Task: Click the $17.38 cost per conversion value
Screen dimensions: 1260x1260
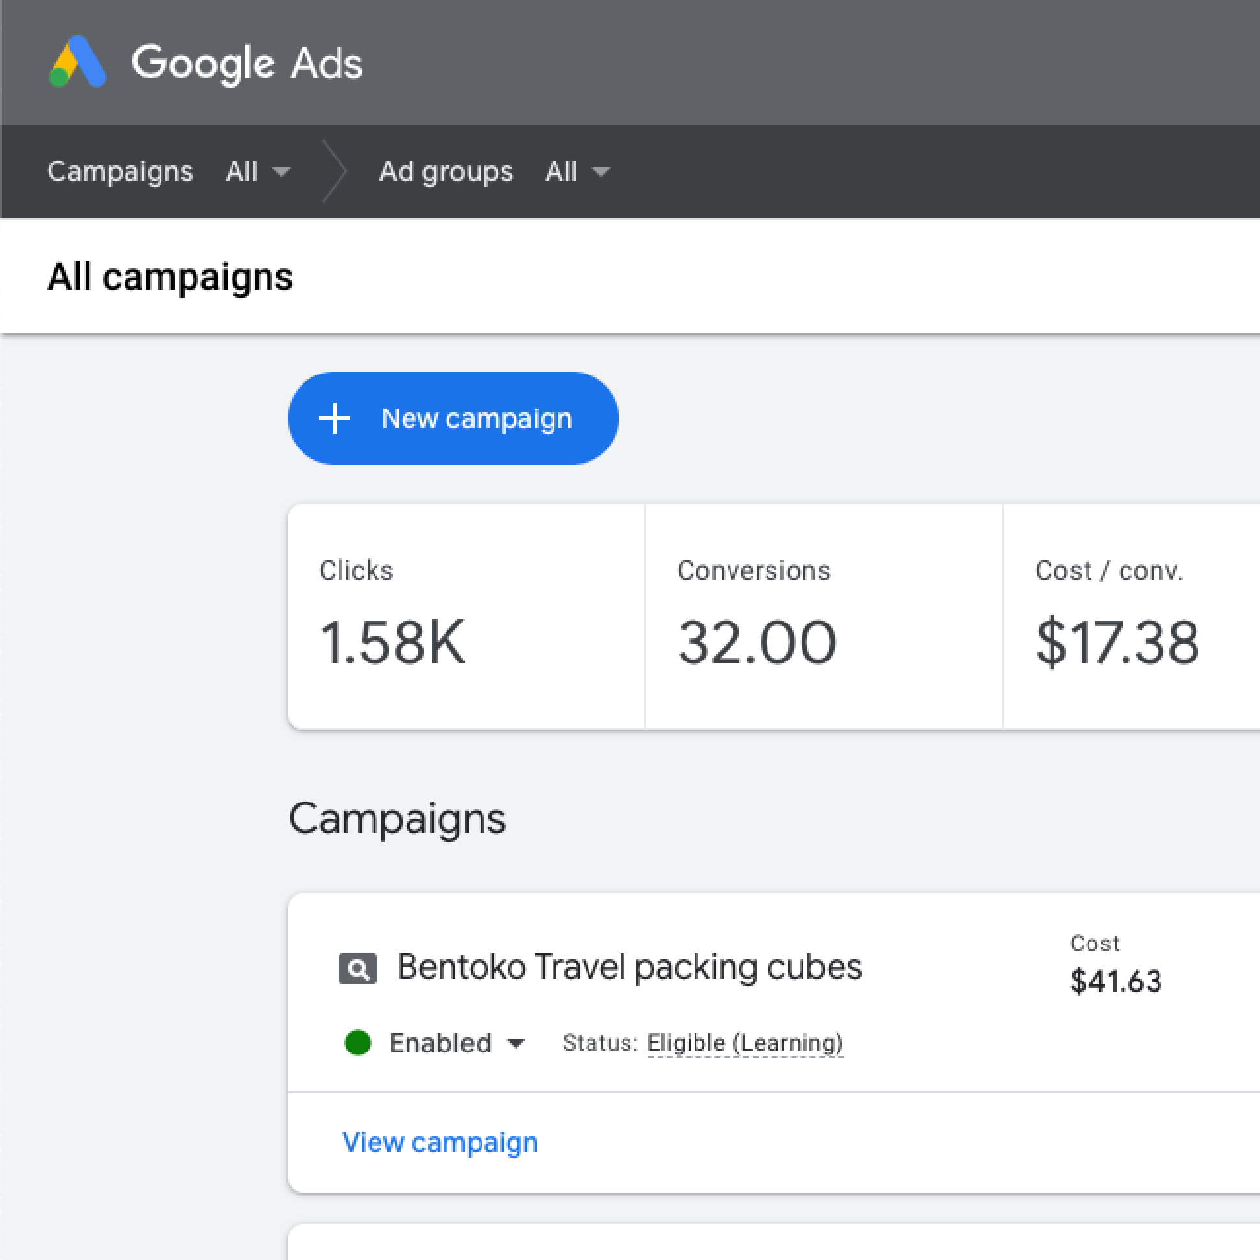Action: point(1118,643)
